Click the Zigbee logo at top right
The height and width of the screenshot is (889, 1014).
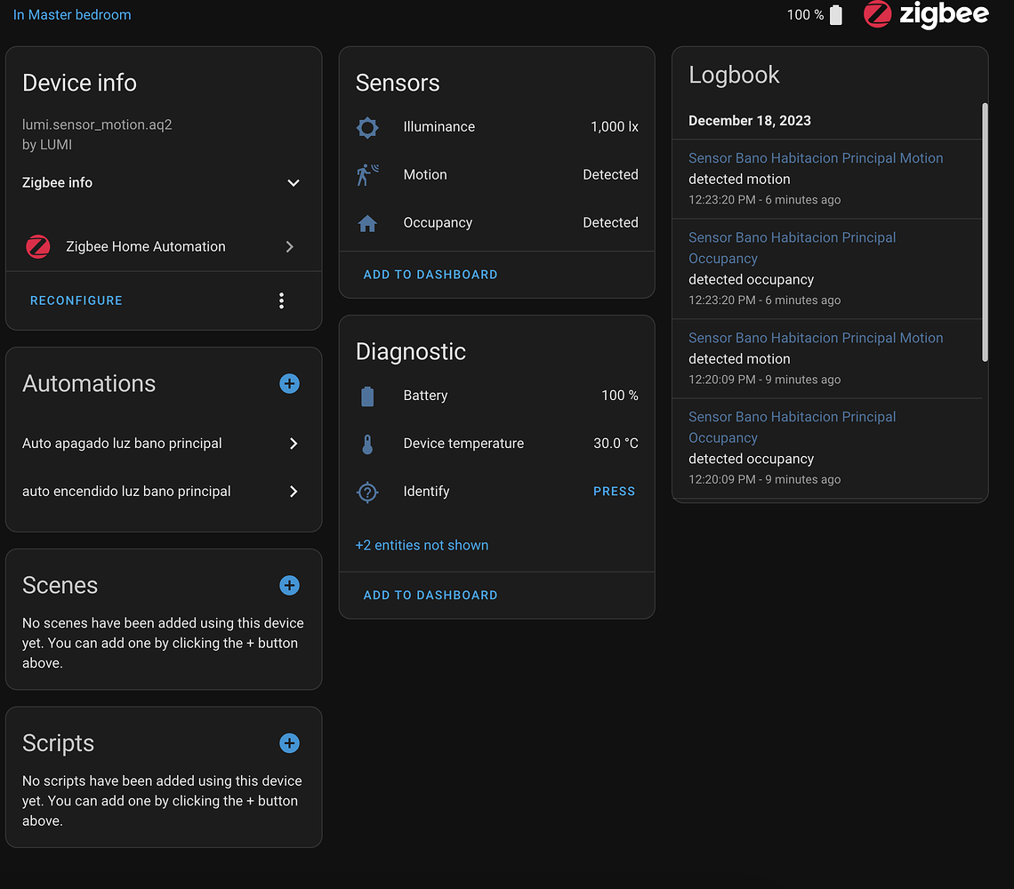925,14
